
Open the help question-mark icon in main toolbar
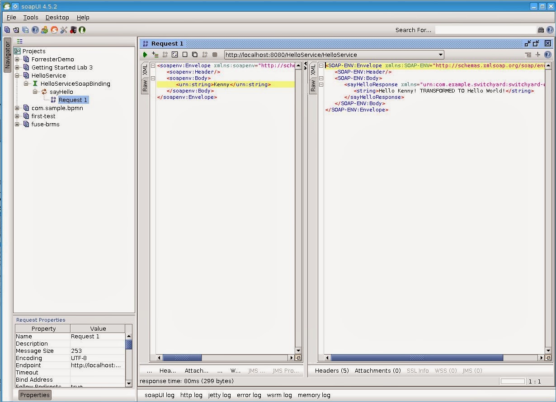pyautogui.click(x=35, y=30)
